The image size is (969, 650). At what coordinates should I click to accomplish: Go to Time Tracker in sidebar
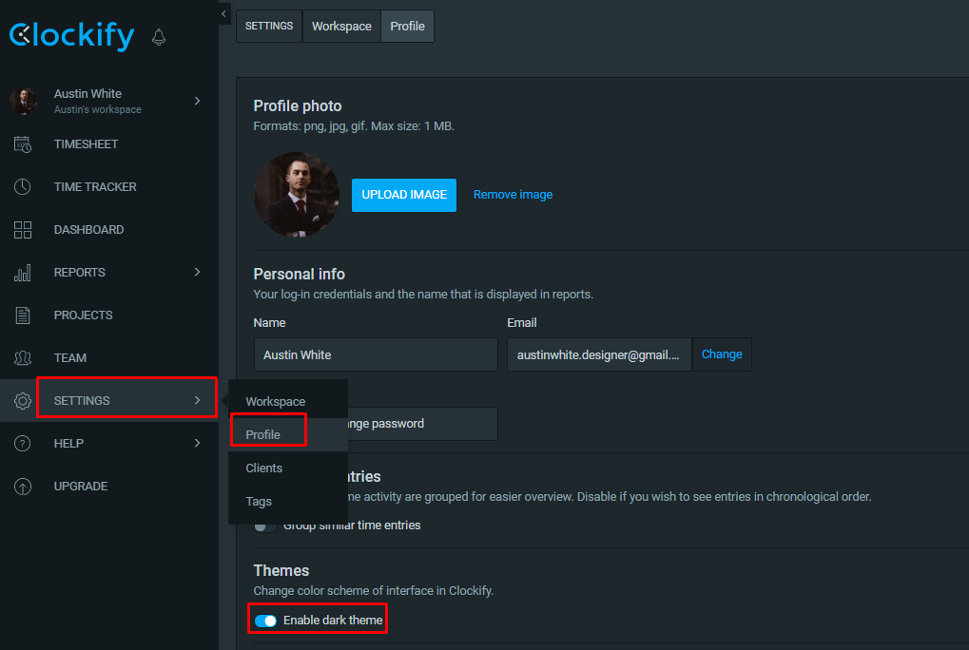point(95,186)
